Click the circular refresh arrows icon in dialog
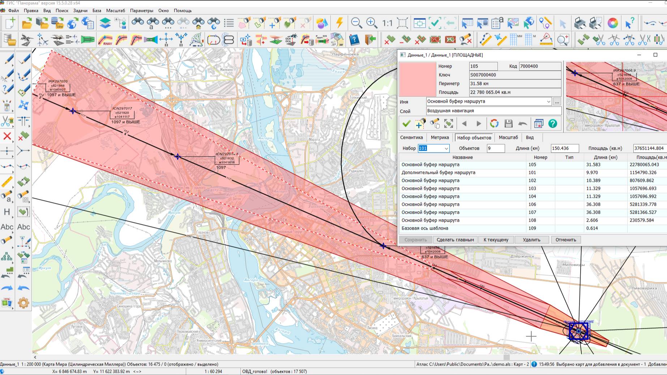 coord(494,124)
